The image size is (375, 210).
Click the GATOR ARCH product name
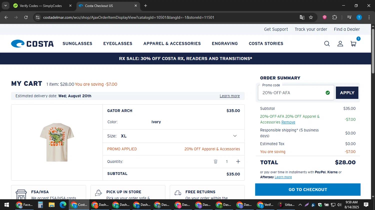[x=120, y=111]
